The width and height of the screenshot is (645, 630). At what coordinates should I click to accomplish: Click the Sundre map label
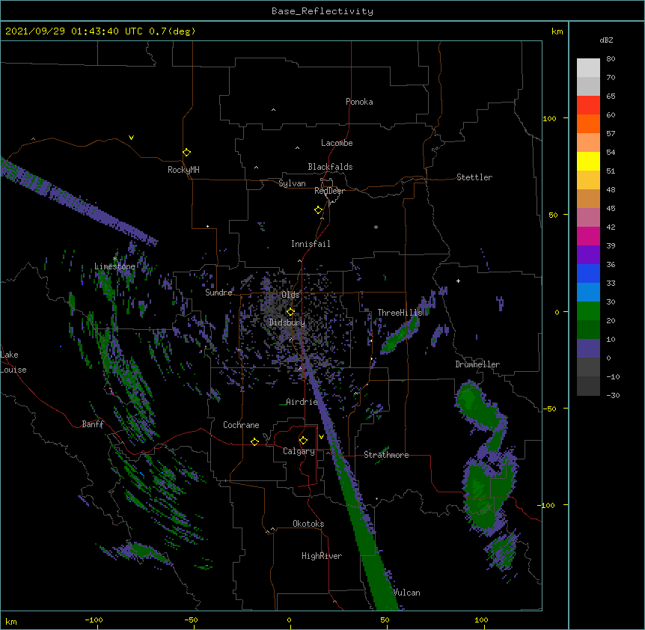pyautogui.click(x=218, y=293)
